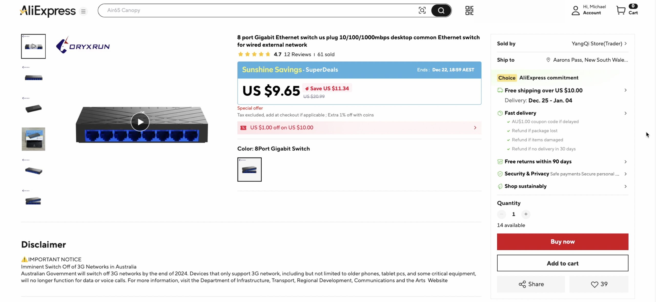Play the product video
Image resolution: width=656 pixels, height=302 pixels.
pos(140,122)
